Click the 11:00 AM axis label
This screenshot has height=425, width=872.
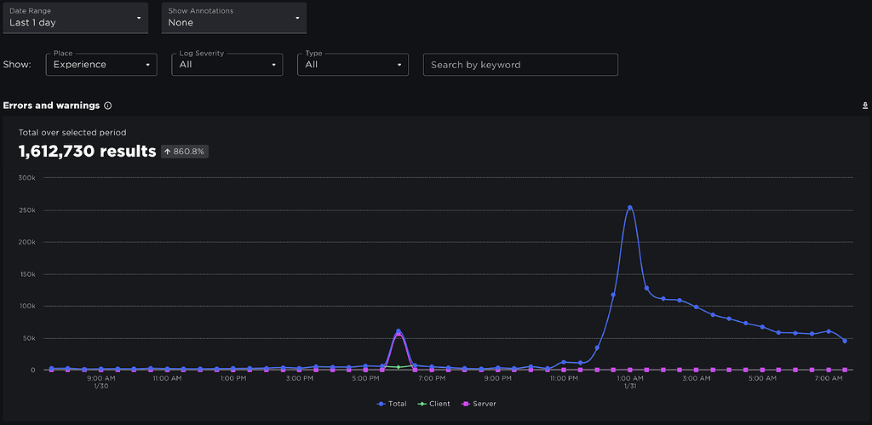[x=167, y=379]
